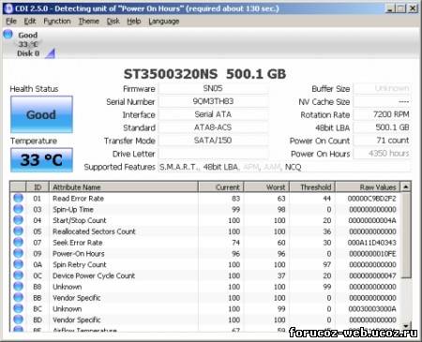Click the Serial Number field 9QM3TH83

[213, 101]
